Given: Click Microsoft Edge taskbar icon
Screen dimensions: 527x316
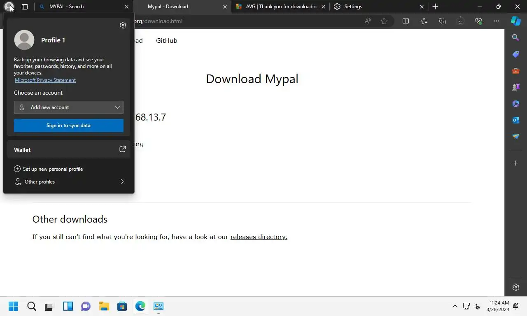Looking at the screenshot, I should 140,306.
